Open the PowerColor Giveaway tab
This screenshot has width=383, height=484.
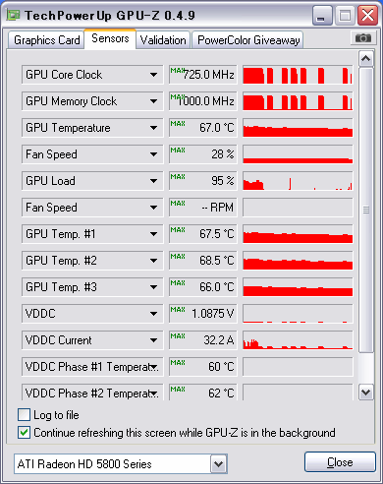[248, 40]
